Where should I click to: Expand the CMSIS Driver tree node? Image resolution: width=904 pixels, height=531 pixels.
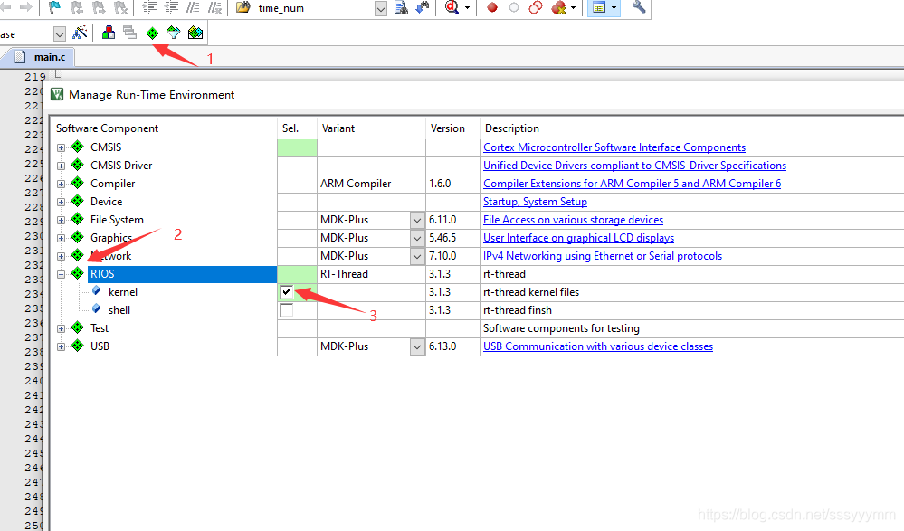62,166
